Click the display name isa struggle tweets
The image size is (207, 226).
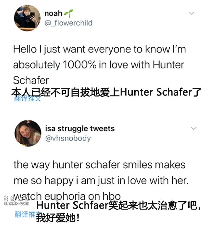coord(80,128)
